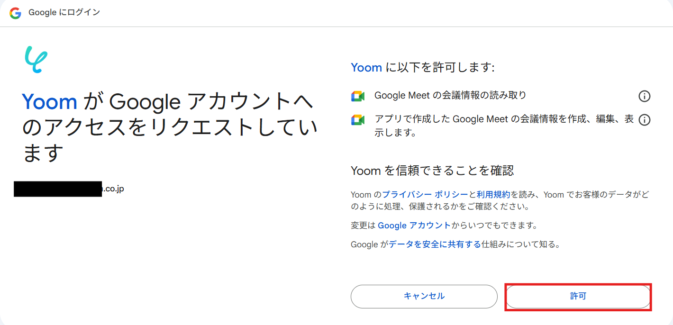673x325 pixels.
Task: Click the Google logo in header
Action: 15,13
